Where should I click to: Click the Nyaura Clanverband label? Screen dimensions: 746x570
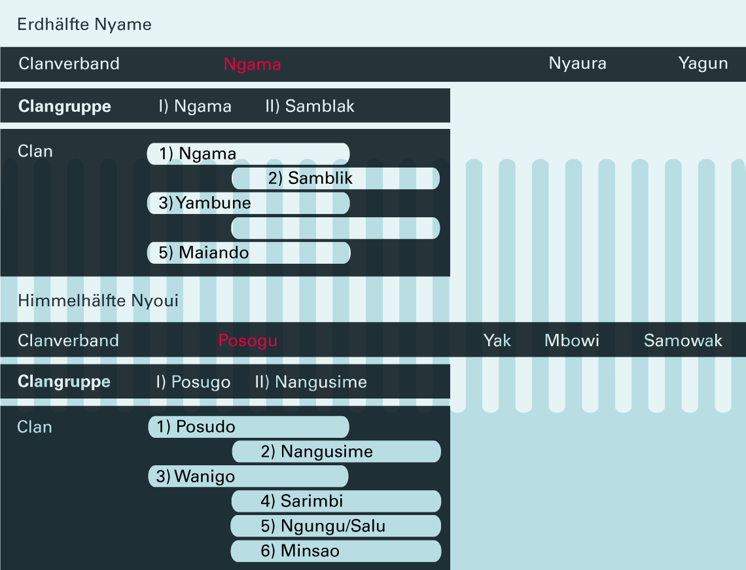point(577,63)
